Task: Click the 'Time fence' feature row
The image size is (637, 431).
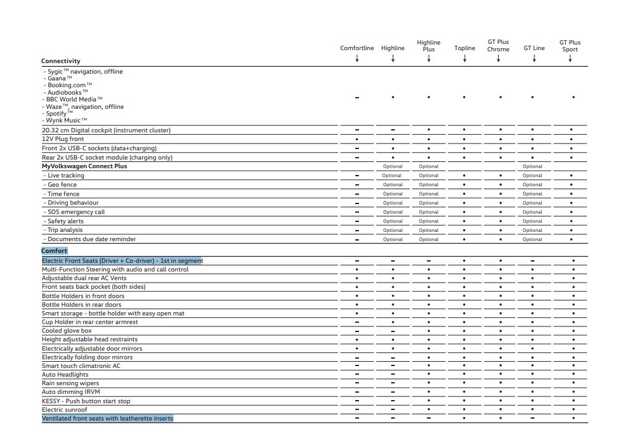Action: click(x=61, y=194)
